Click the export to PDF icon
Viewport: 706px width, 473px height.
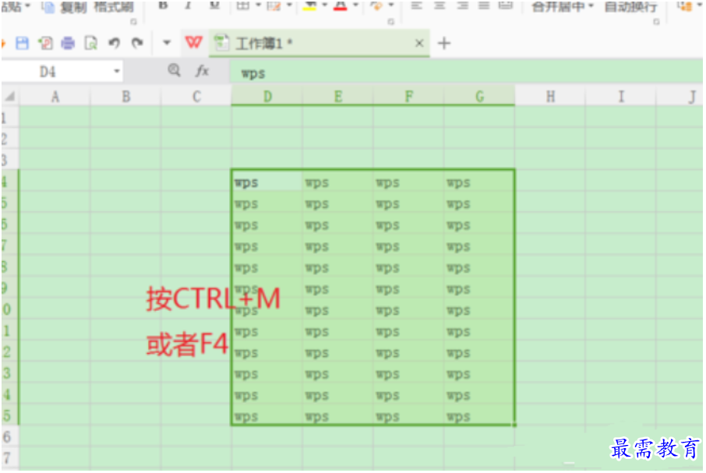[x=45, y=43]
